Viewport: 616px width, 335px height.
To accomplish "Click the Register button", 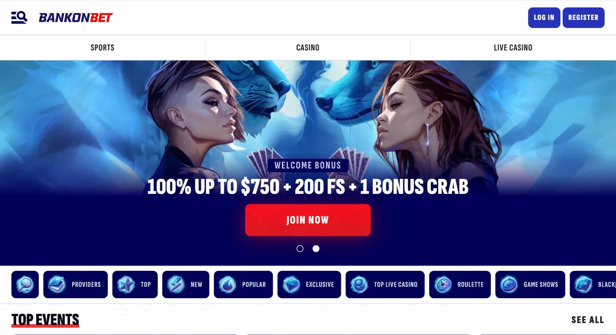I will [x=583, y=18].
